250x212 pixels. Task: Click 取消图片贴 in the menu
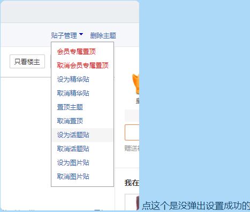(73, 177)
